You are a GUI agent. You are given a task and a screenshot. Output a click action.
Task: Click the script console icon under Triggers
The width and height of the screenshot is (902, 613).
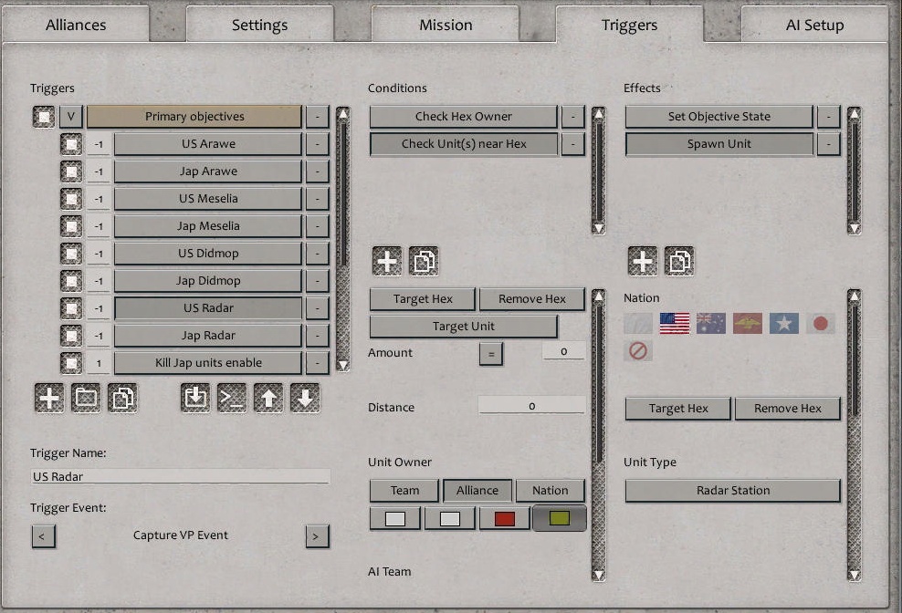point(232,399)
